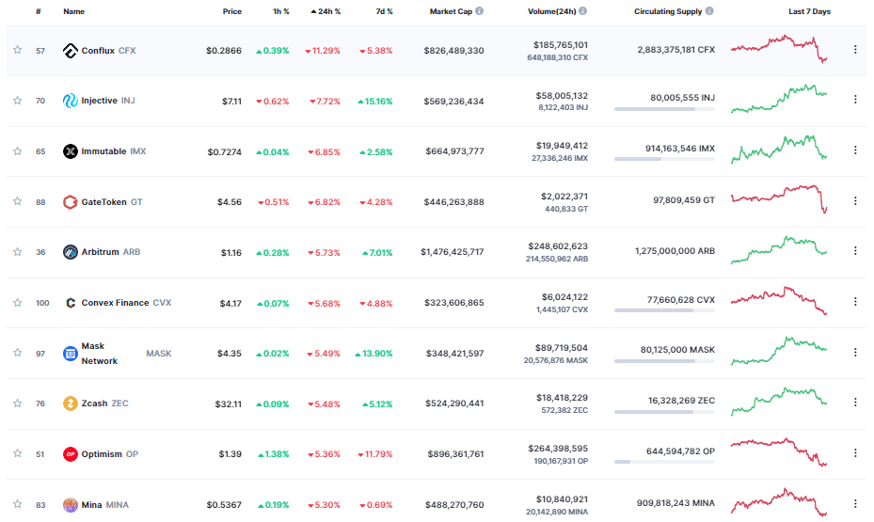Sort by the Price column header
Image resolution: width=874 pixels, height=522 pixels.
231,11
